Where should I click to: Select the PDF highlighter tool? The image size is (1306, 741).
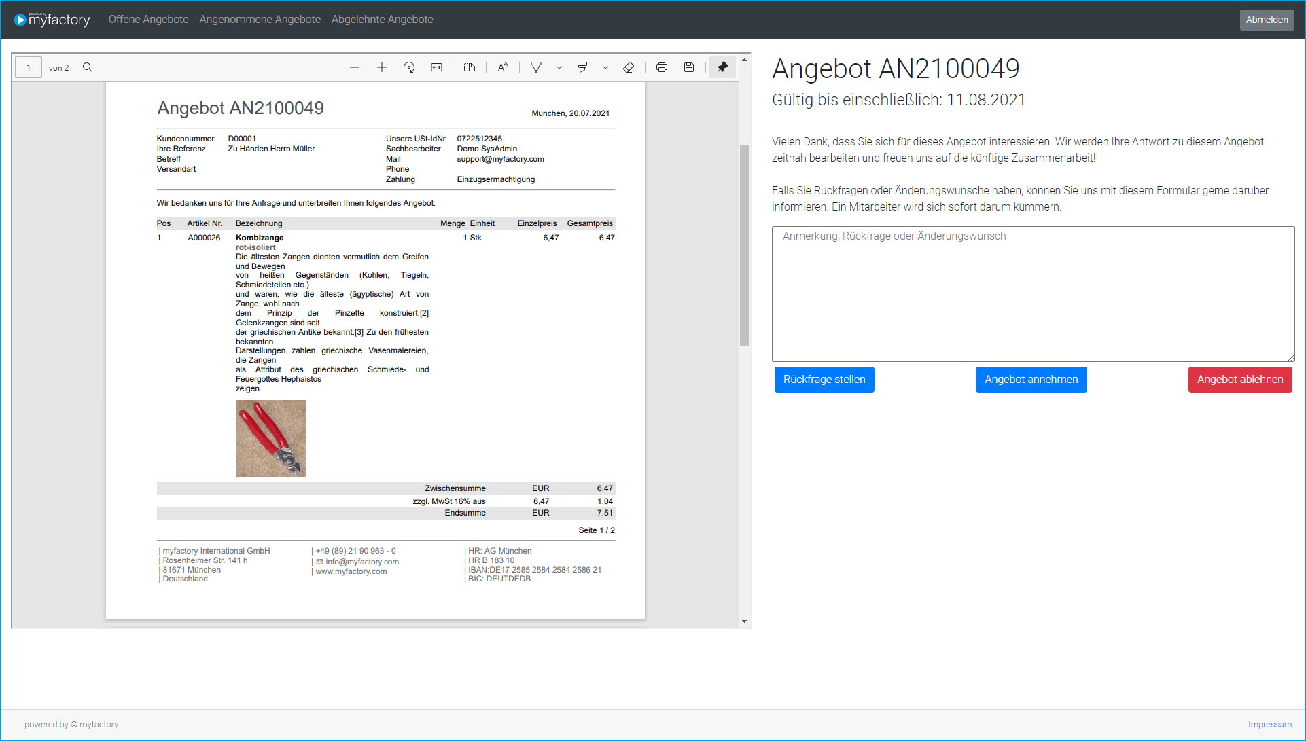582,67
